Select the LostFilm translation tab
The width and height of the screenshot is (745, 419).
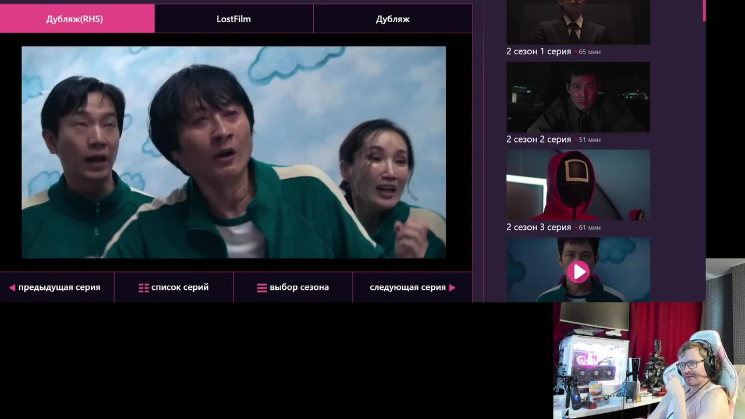[x=234, y=19]
